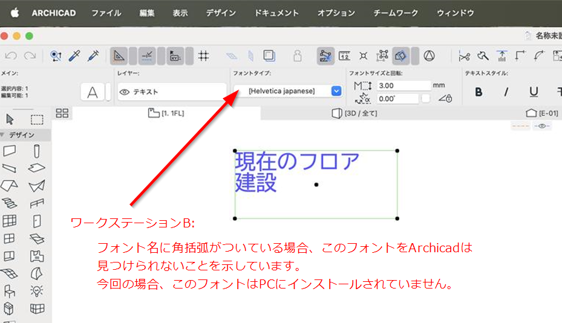The width and height of the screenshot is (562, 323).
Task: Pick up parameters with the eyedropper
Action: (74, 56)
